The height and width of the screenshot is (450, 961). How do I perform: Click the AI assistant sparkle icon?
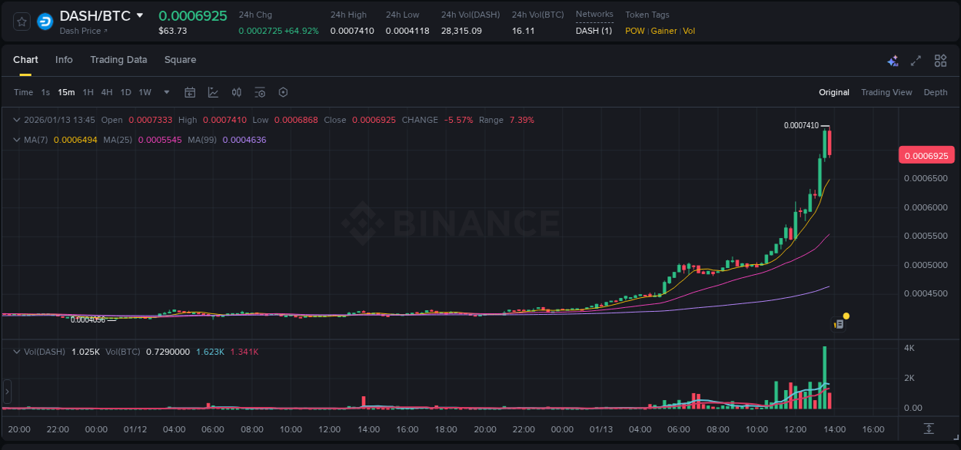tap(893, 60)
